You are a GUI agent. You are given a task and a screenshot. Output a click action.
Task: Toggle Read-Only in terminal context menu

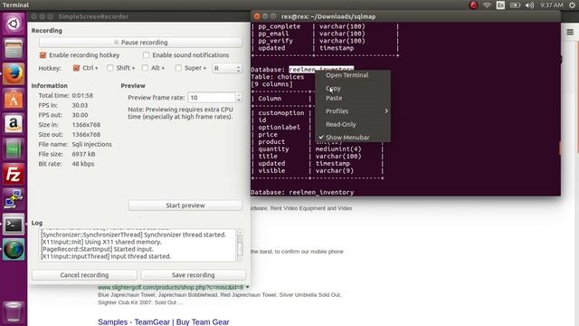pyautogui.click(x=353, y=124)
